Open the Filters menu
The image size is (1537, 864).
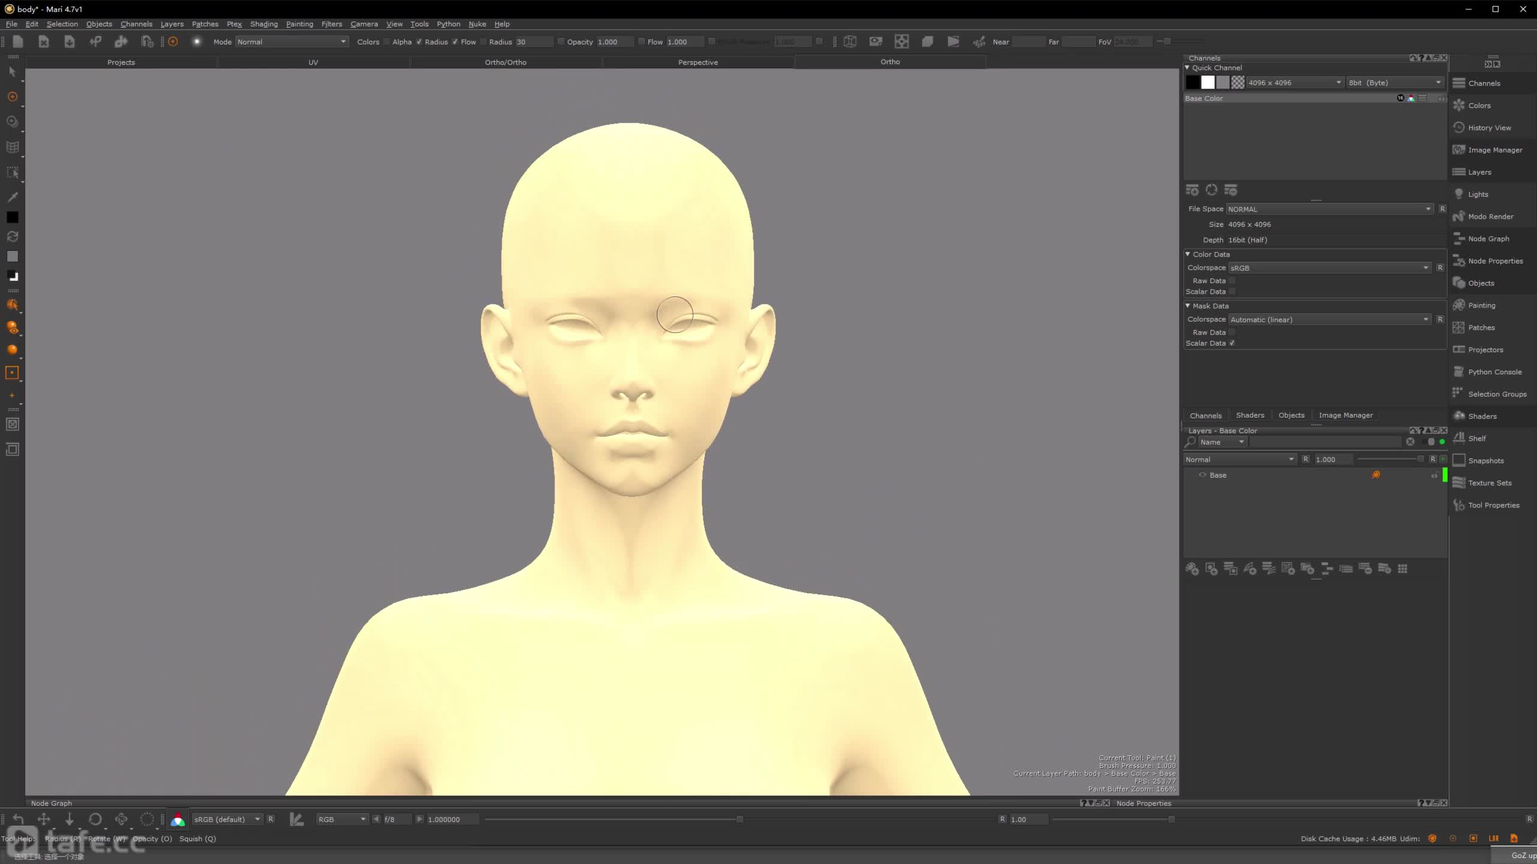point(331,24)
